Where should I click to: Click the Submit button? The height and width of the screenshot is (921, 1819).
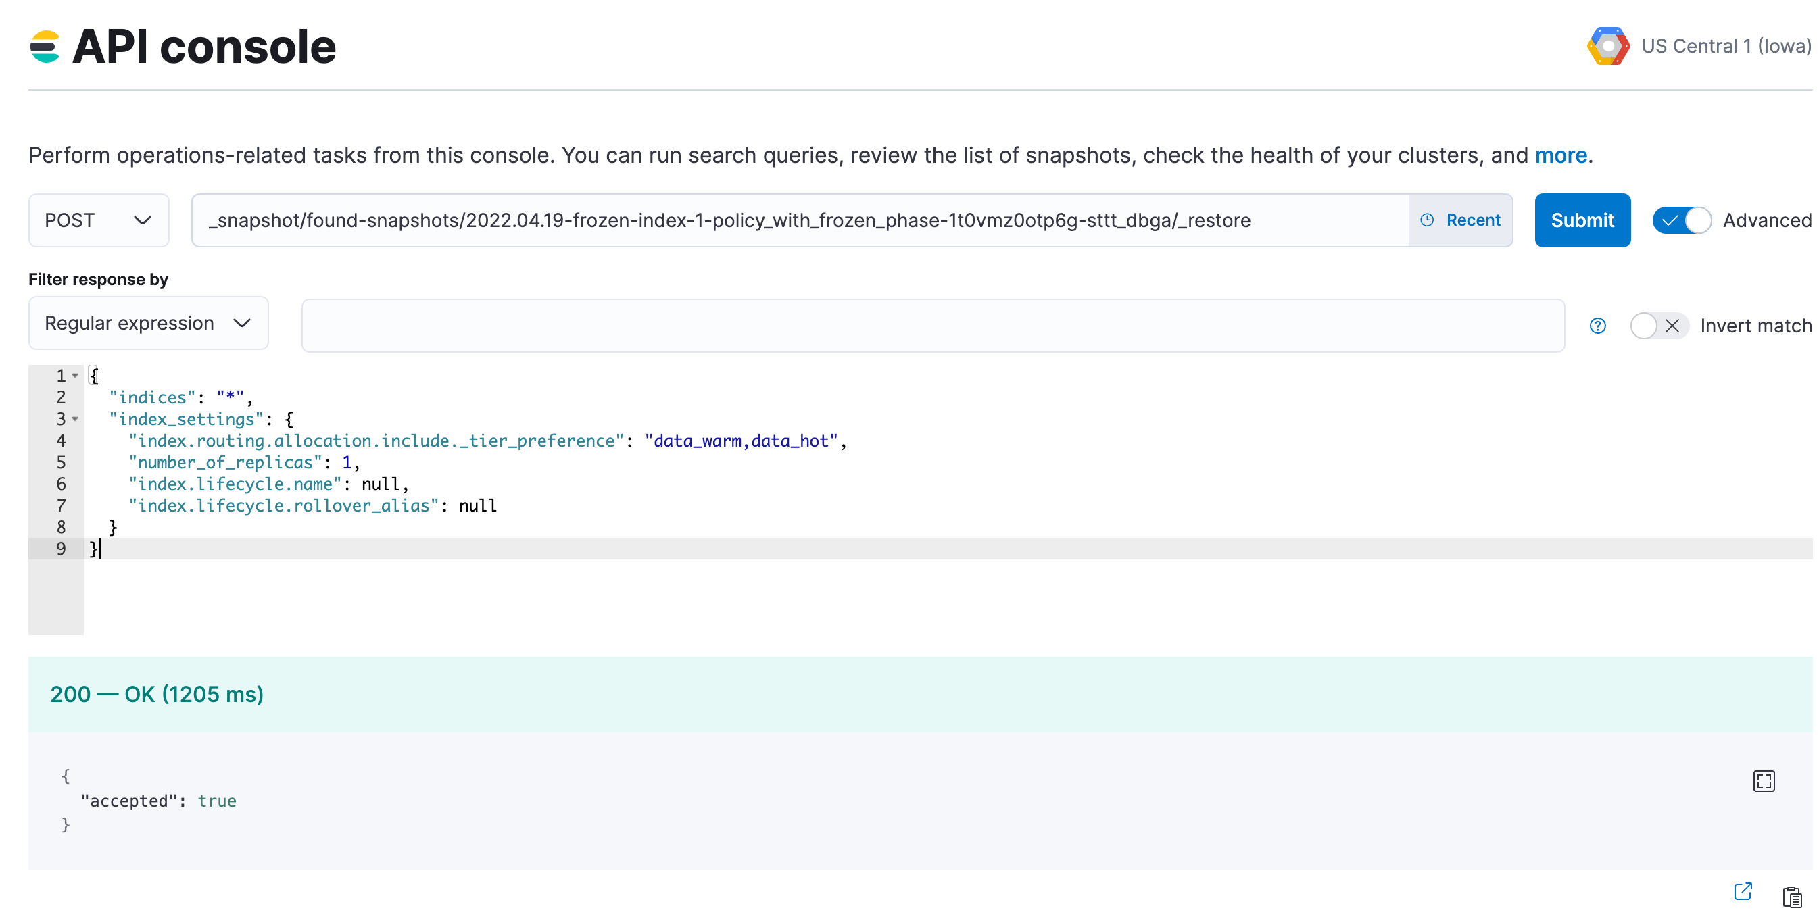[1582, 220]
